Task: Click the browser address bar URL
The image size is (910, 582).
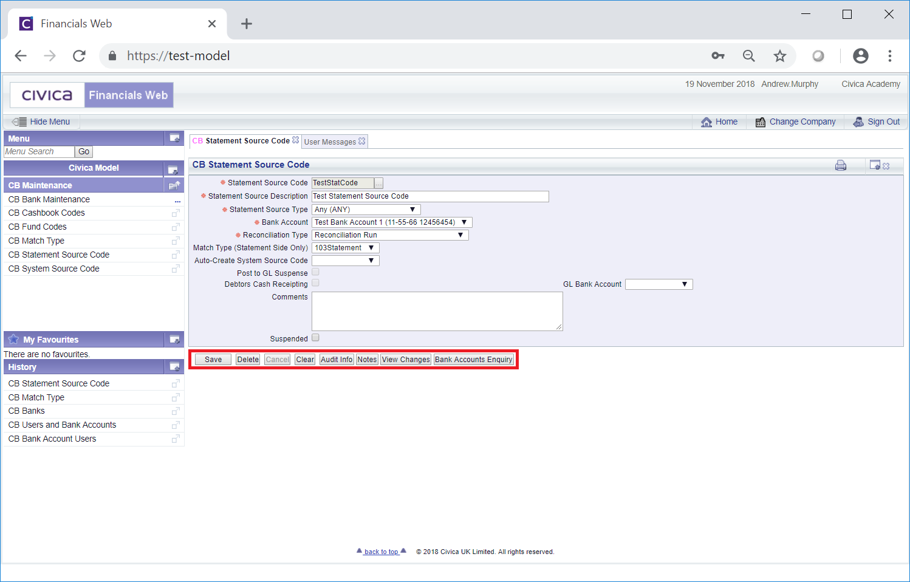Action: point(178,56)
